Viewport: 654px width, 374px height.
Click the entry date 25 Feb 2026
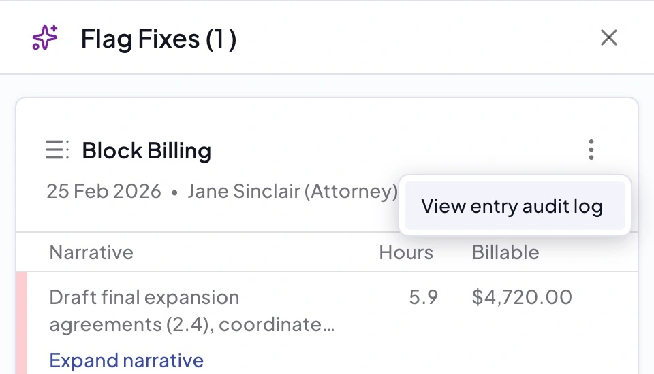pyautogui.click(x=104, y=191)
